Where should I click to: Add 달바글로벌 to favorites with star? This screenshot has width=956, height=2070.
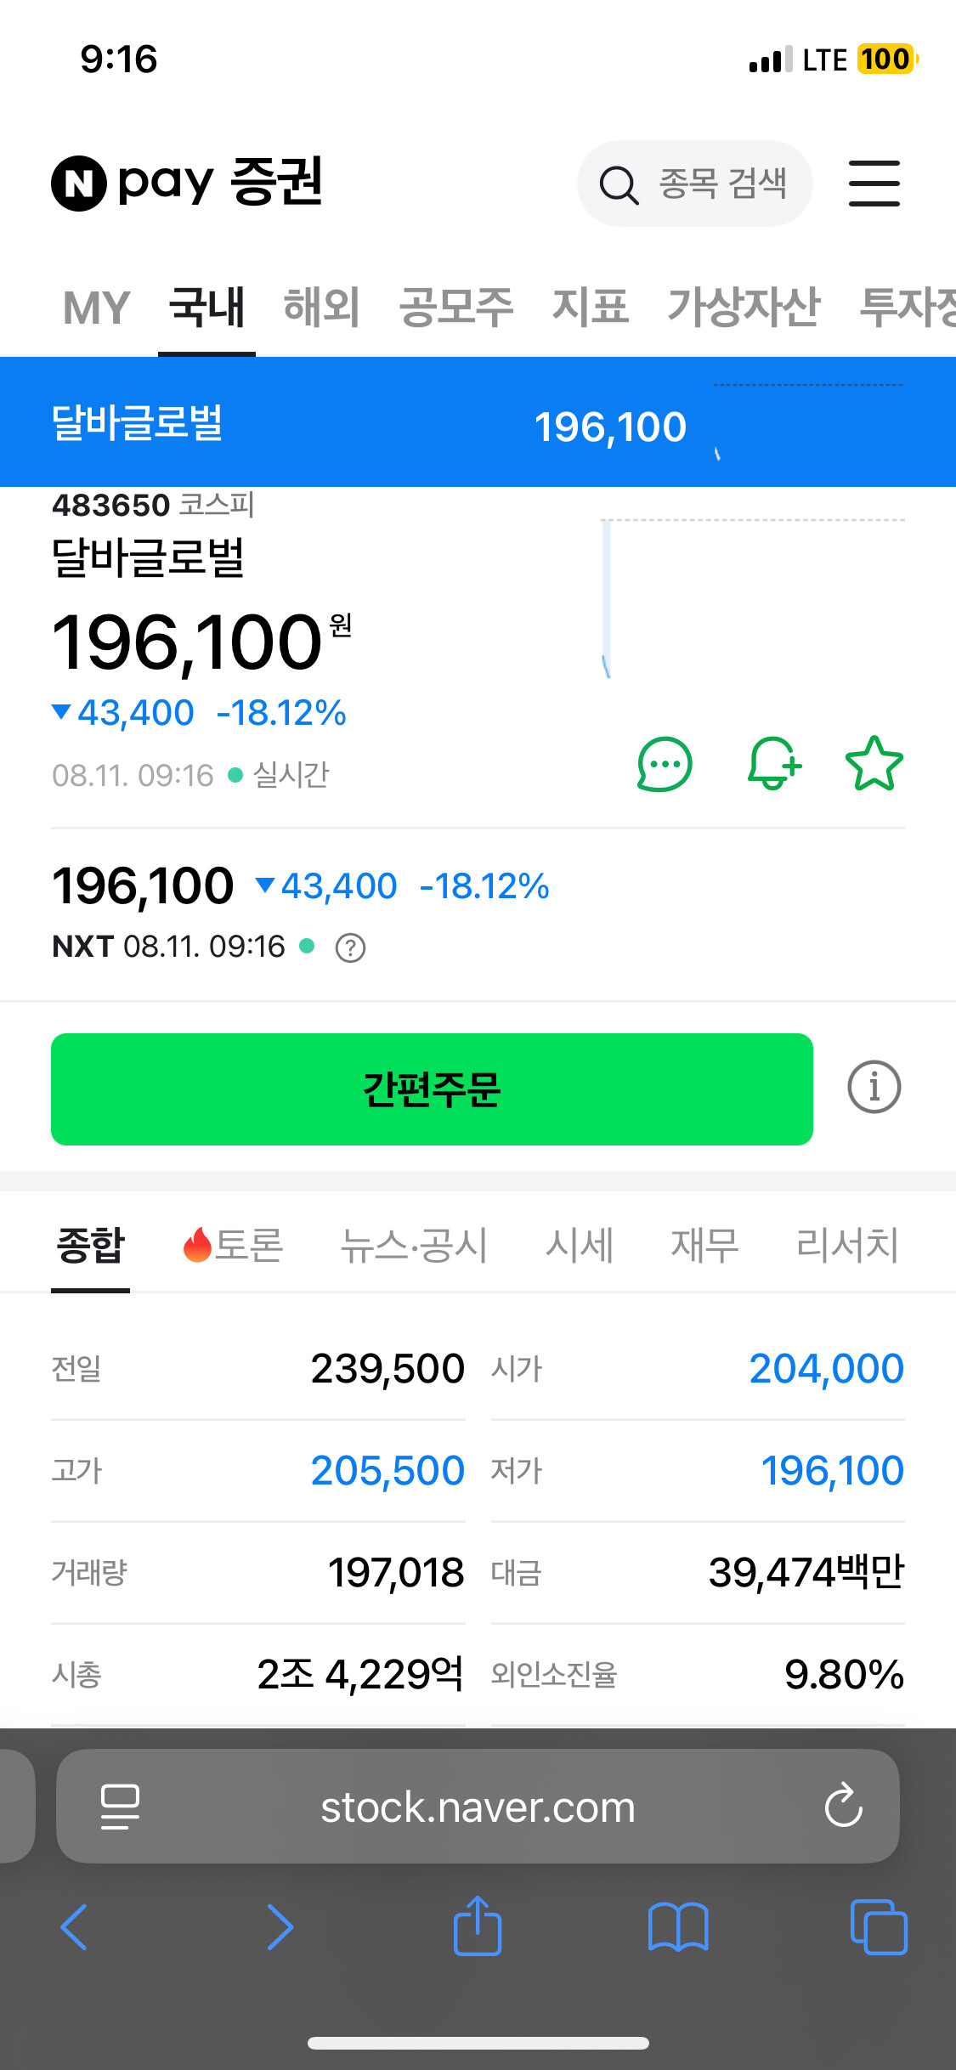tap(874, 763)
